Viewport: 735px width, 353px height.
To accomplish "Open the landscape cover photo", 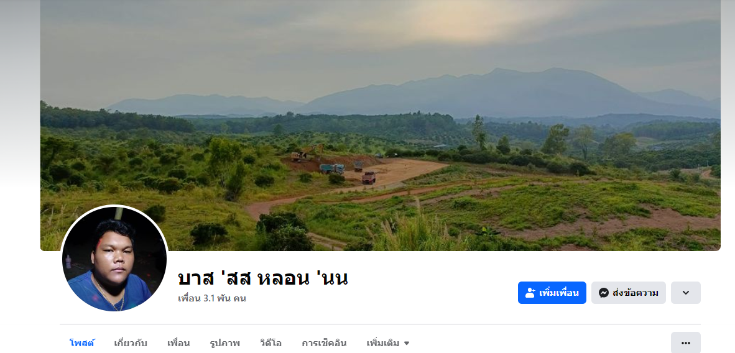I will (380, 125).
